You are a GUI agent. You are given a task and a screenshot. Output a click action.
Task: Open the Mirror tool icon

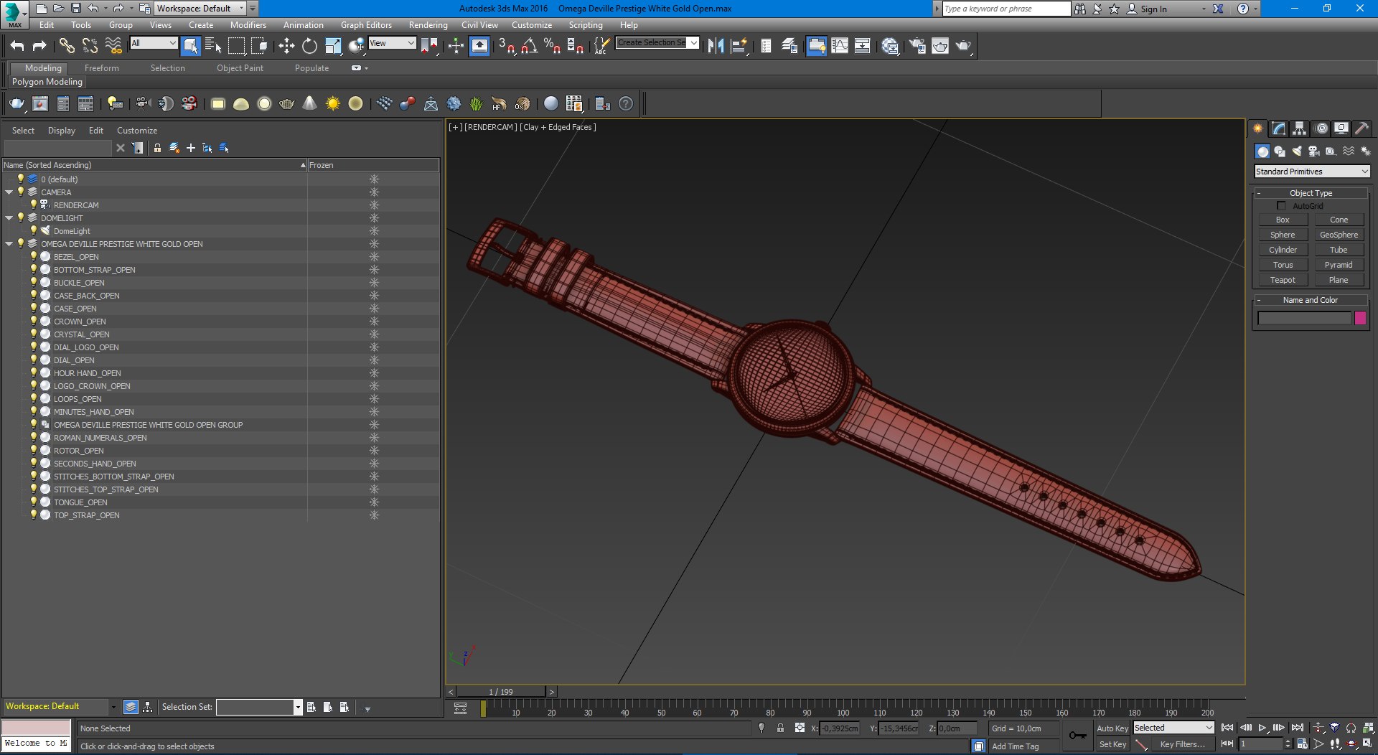click(x=716, y=46)
